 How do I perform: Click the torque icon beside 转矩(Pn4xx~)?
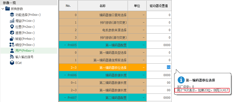(12, 39)
